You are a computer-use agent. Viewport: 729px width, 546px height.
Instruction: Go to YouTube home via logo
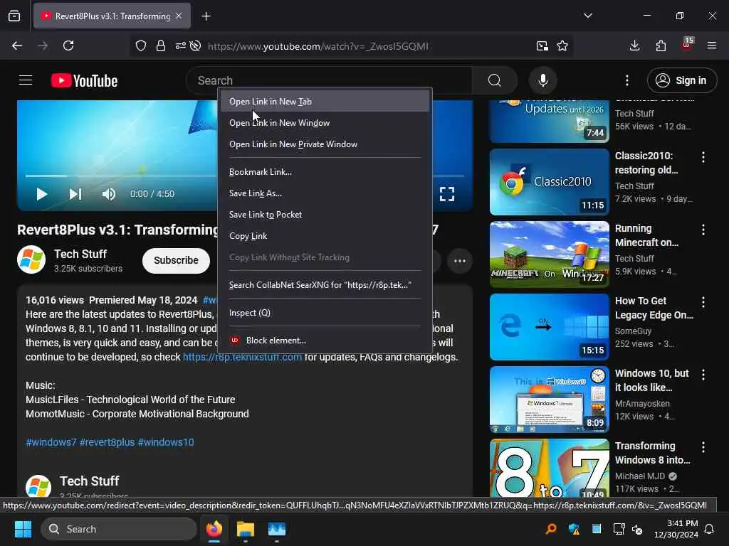[84, 81]
